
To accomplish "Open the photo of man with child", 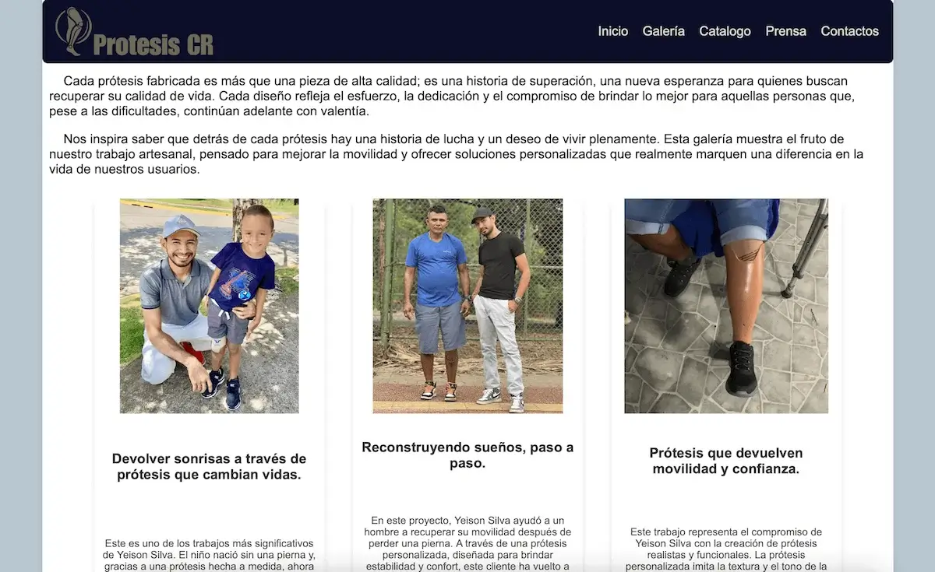I will click(209, 306).
